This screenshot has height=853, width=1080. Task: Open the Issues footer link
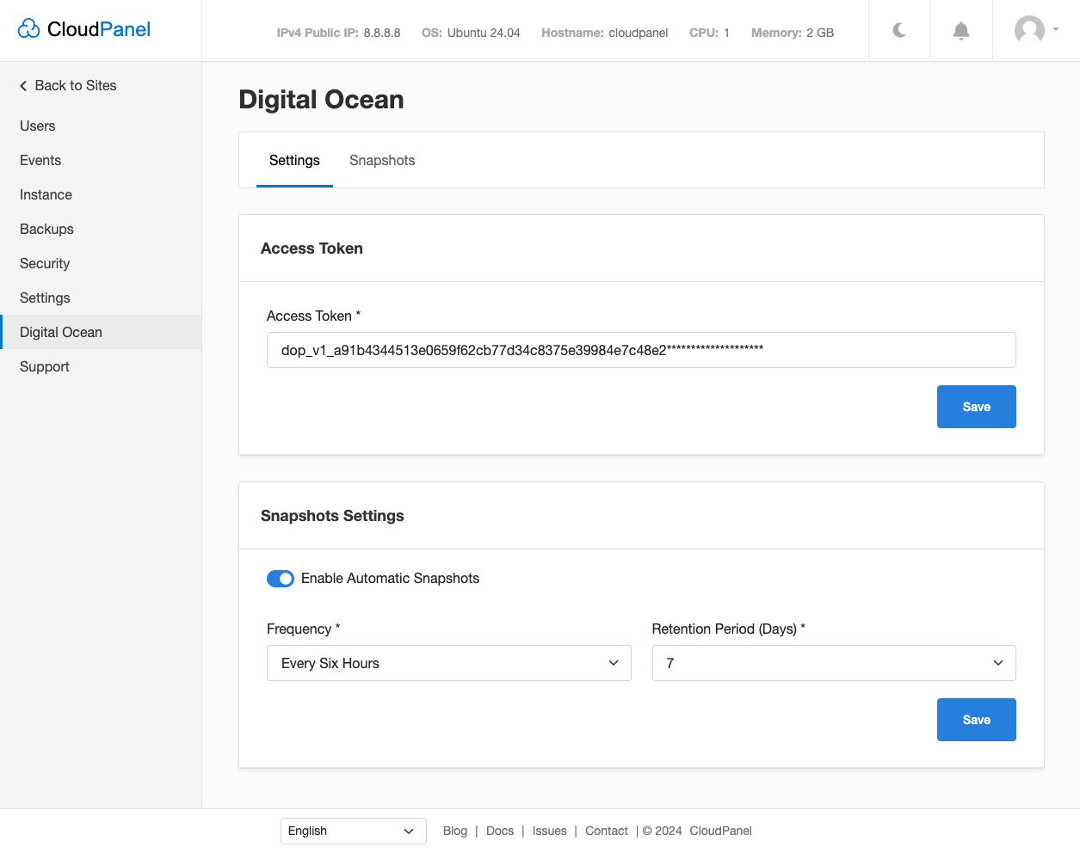pyautogui.click(x=549, y=831)
